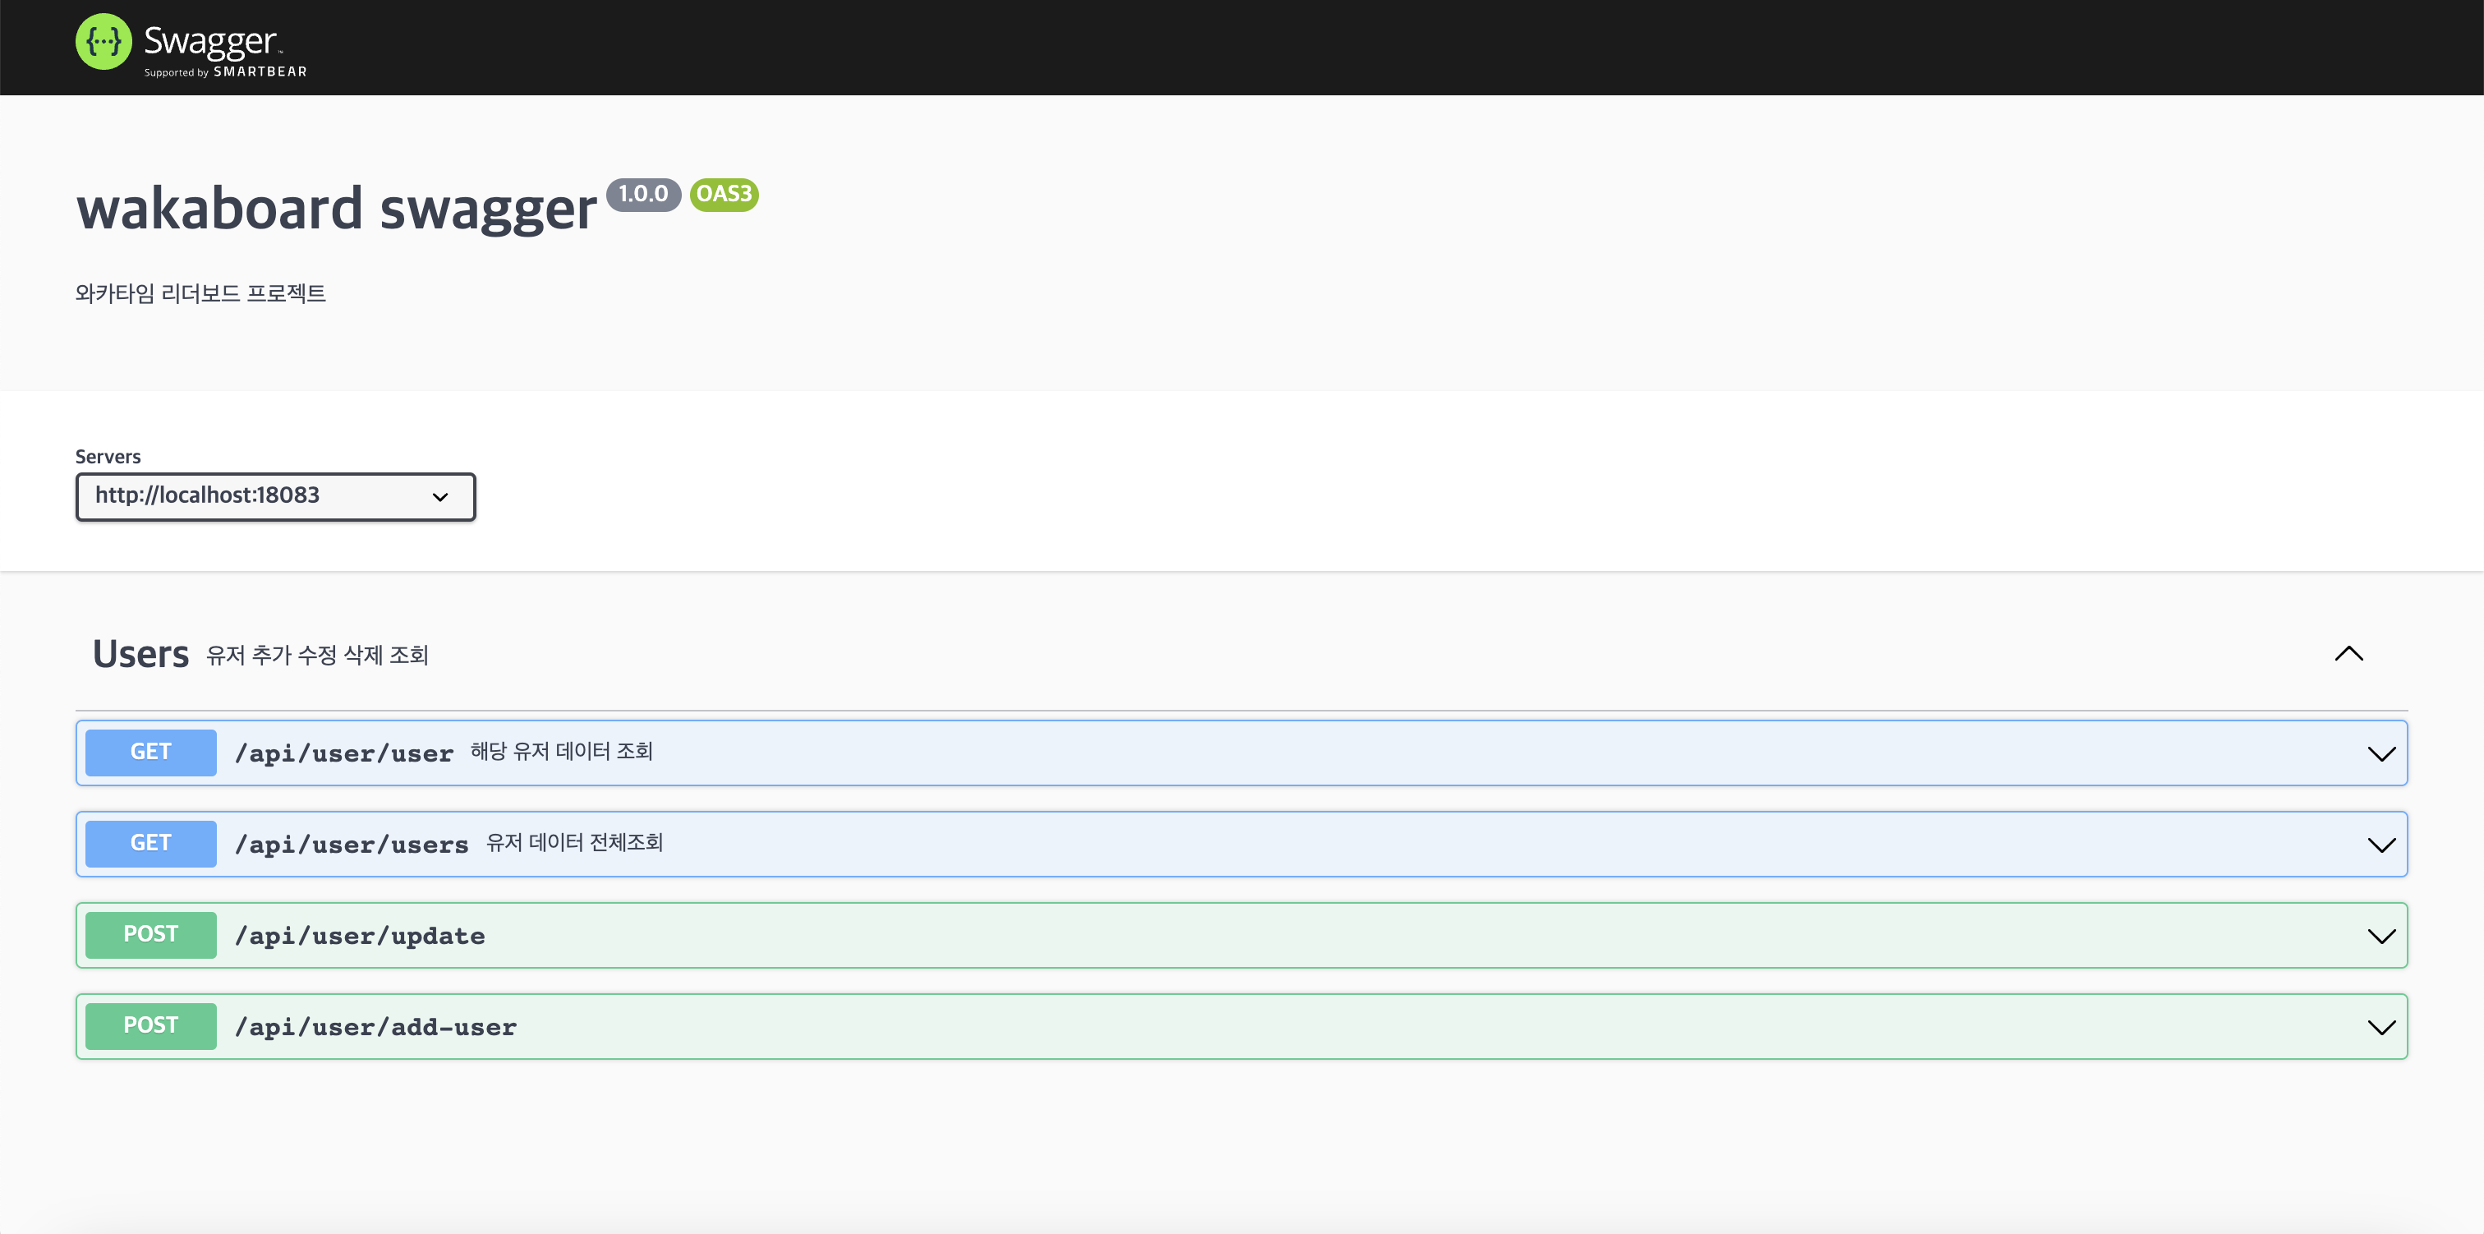The image size is (2484, 1234).
Task: Expand the GET /api/user/user chevron
Action: [2380, 753]
